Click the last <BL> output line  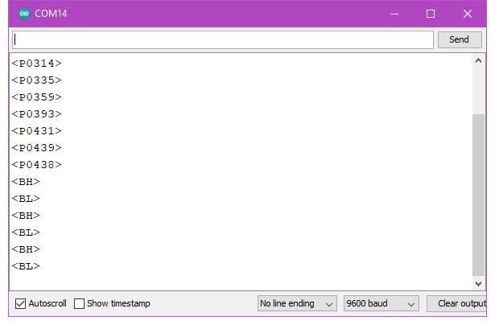26,266
